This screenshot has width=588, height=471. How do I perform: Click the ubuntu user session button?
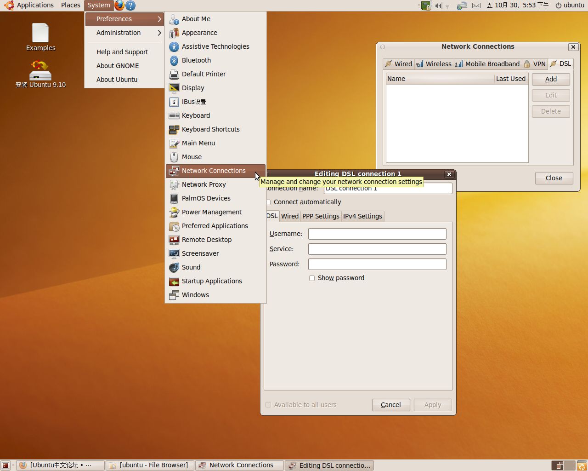[x=570, y=6]
